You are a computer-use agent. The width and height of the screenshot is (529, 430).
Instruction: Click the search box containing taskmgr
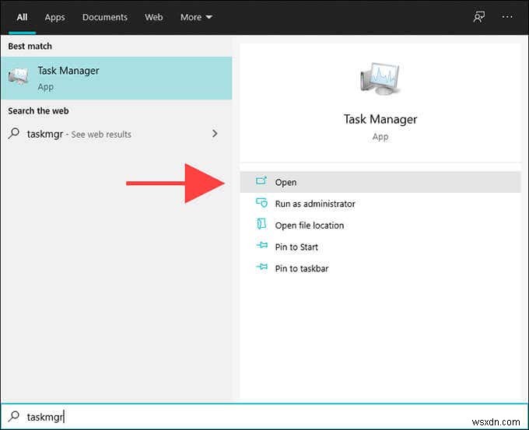[x=264, y=417]
